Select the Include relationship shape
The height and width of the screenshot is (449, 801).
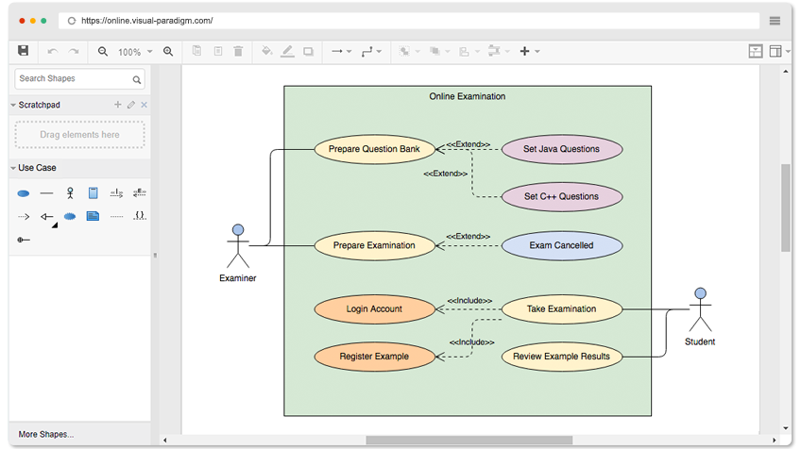tap(116, 192)
